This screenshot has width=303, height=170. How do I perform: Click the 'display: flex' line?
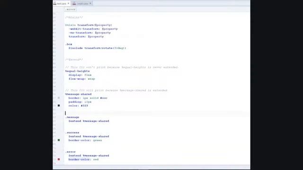[80, 75]
